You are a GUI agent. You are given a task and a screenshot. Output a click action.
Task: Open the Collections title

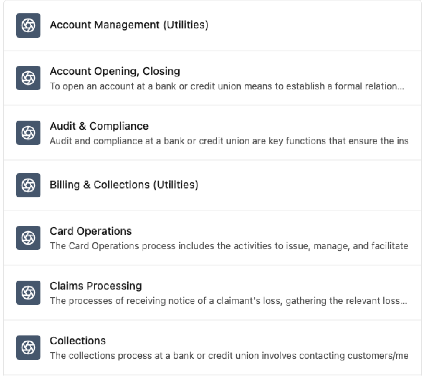click(x=78, y=341)
